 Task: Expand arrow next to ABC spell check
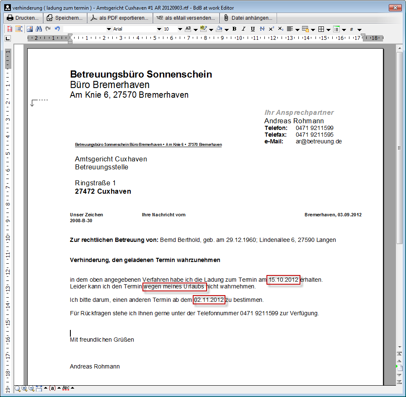72,388
